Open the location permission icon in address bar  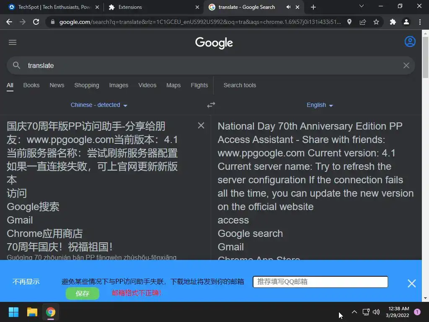point(349,22)
